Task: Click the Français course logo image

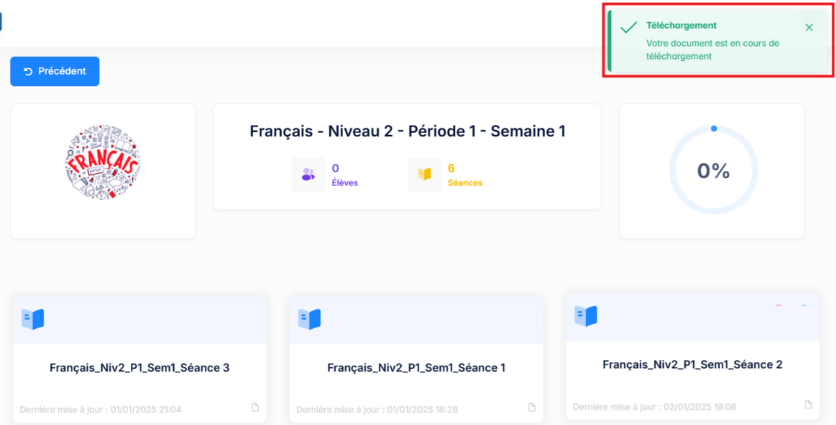Action: pos(103,162)
